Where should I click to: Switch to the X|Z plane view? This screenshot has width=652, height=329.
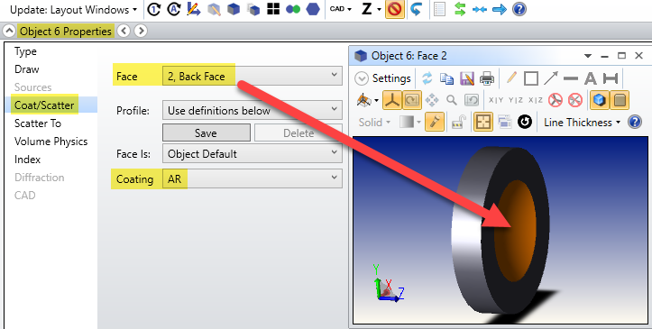[536, 100]
